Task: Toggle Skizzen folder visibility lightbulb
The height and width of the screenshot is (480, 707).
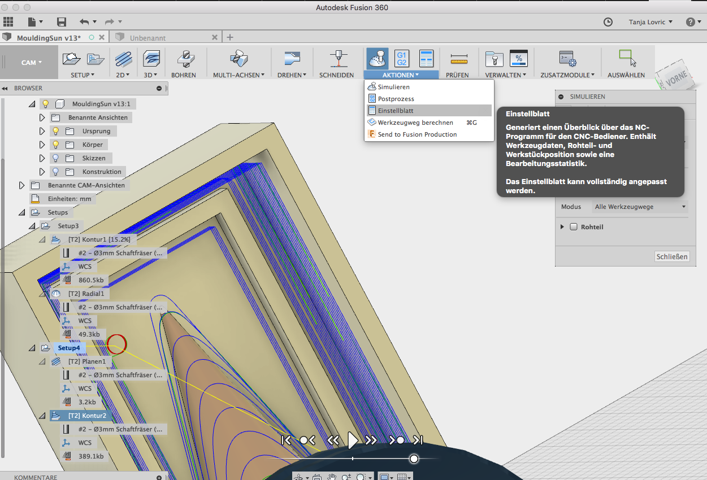Action: coord(56,158)
